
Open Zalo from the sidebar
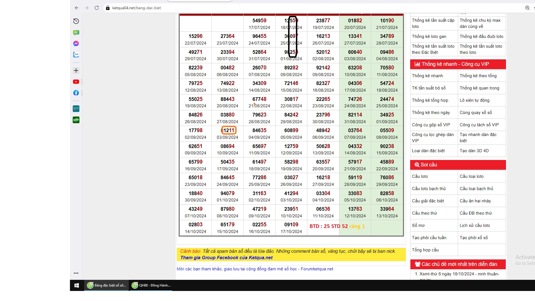pos(76,55)
